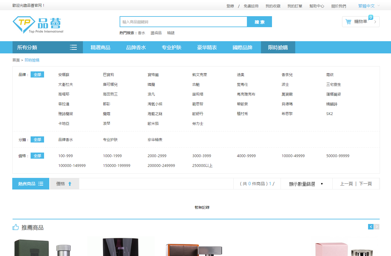Viewport: 391px width, 256px height.
Task: Click the left arrow in the recommended products carousel
Action: [371, 227]
